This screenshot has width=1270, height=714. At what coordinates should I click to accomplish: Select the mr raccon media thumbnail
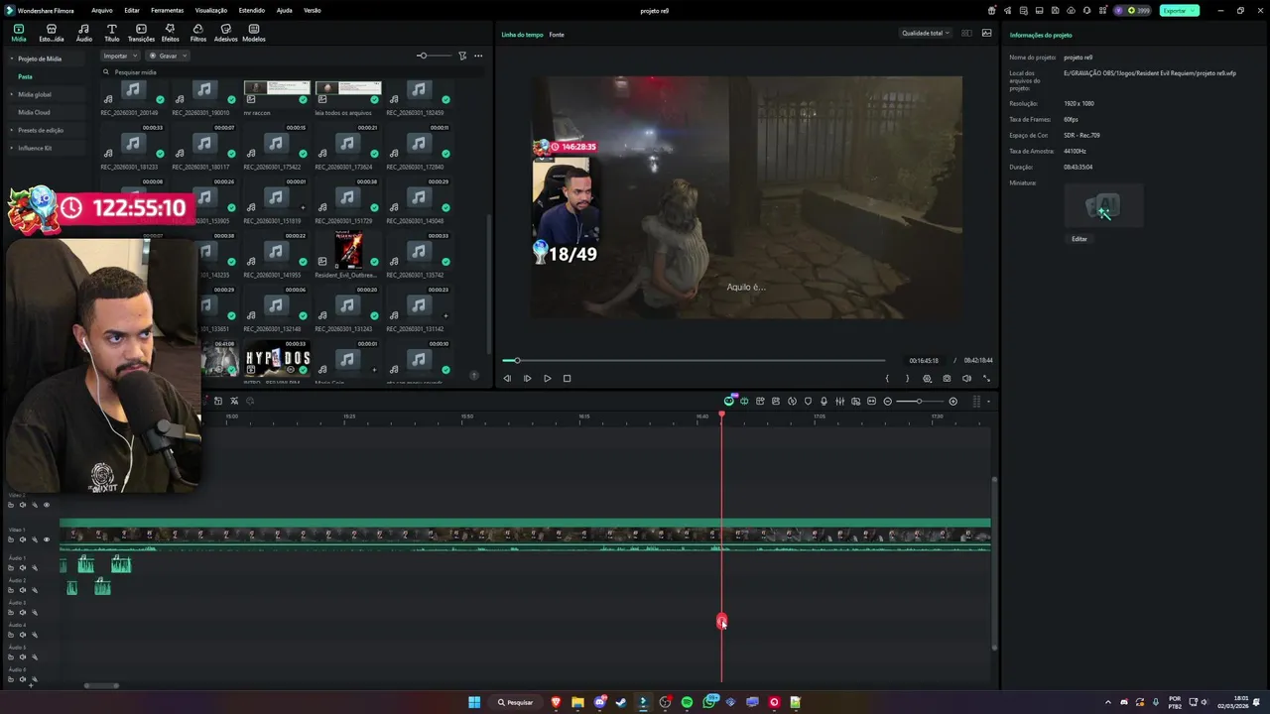pyautogui.click(x=277, y=93)
